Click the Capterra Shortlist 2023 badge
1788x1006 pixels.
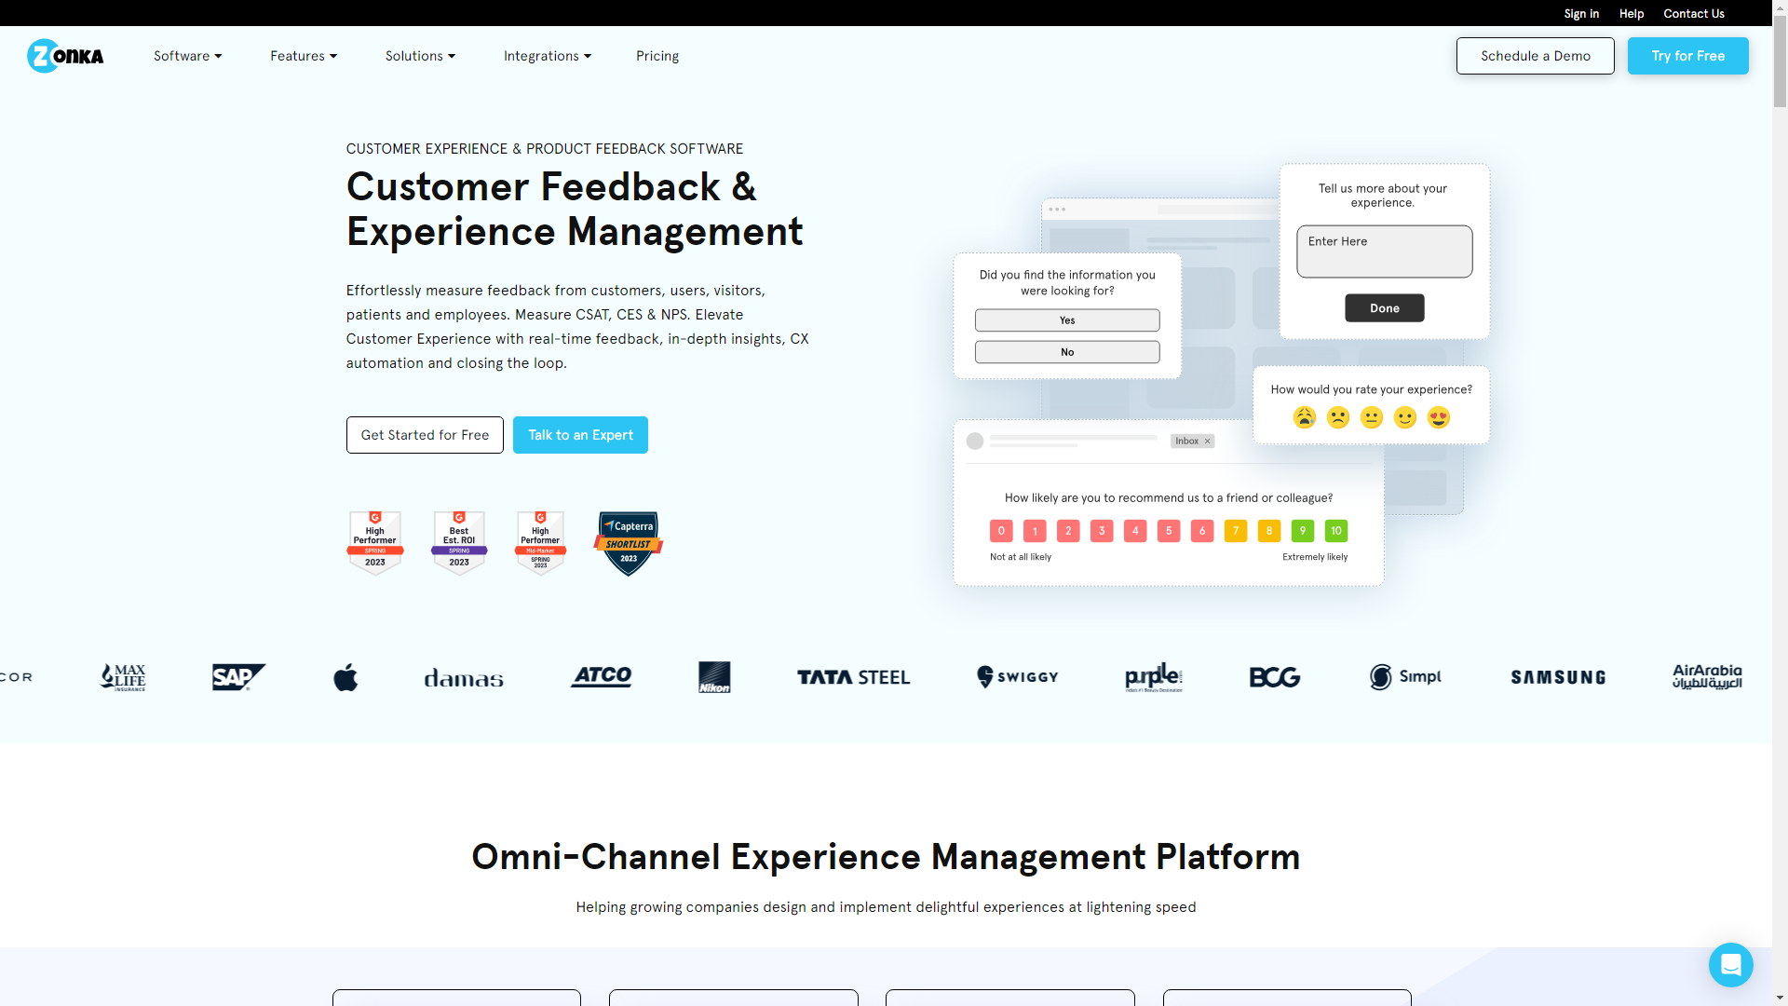[x=628, y=542]
